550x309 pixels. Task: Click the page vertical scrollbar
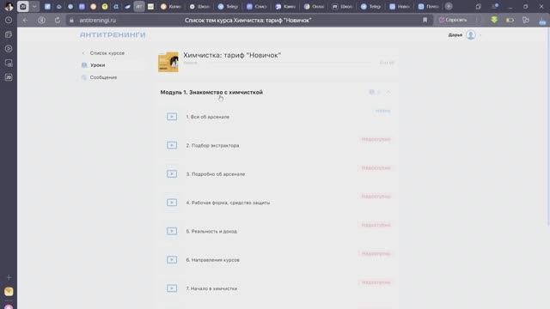(x=547, y=128)
